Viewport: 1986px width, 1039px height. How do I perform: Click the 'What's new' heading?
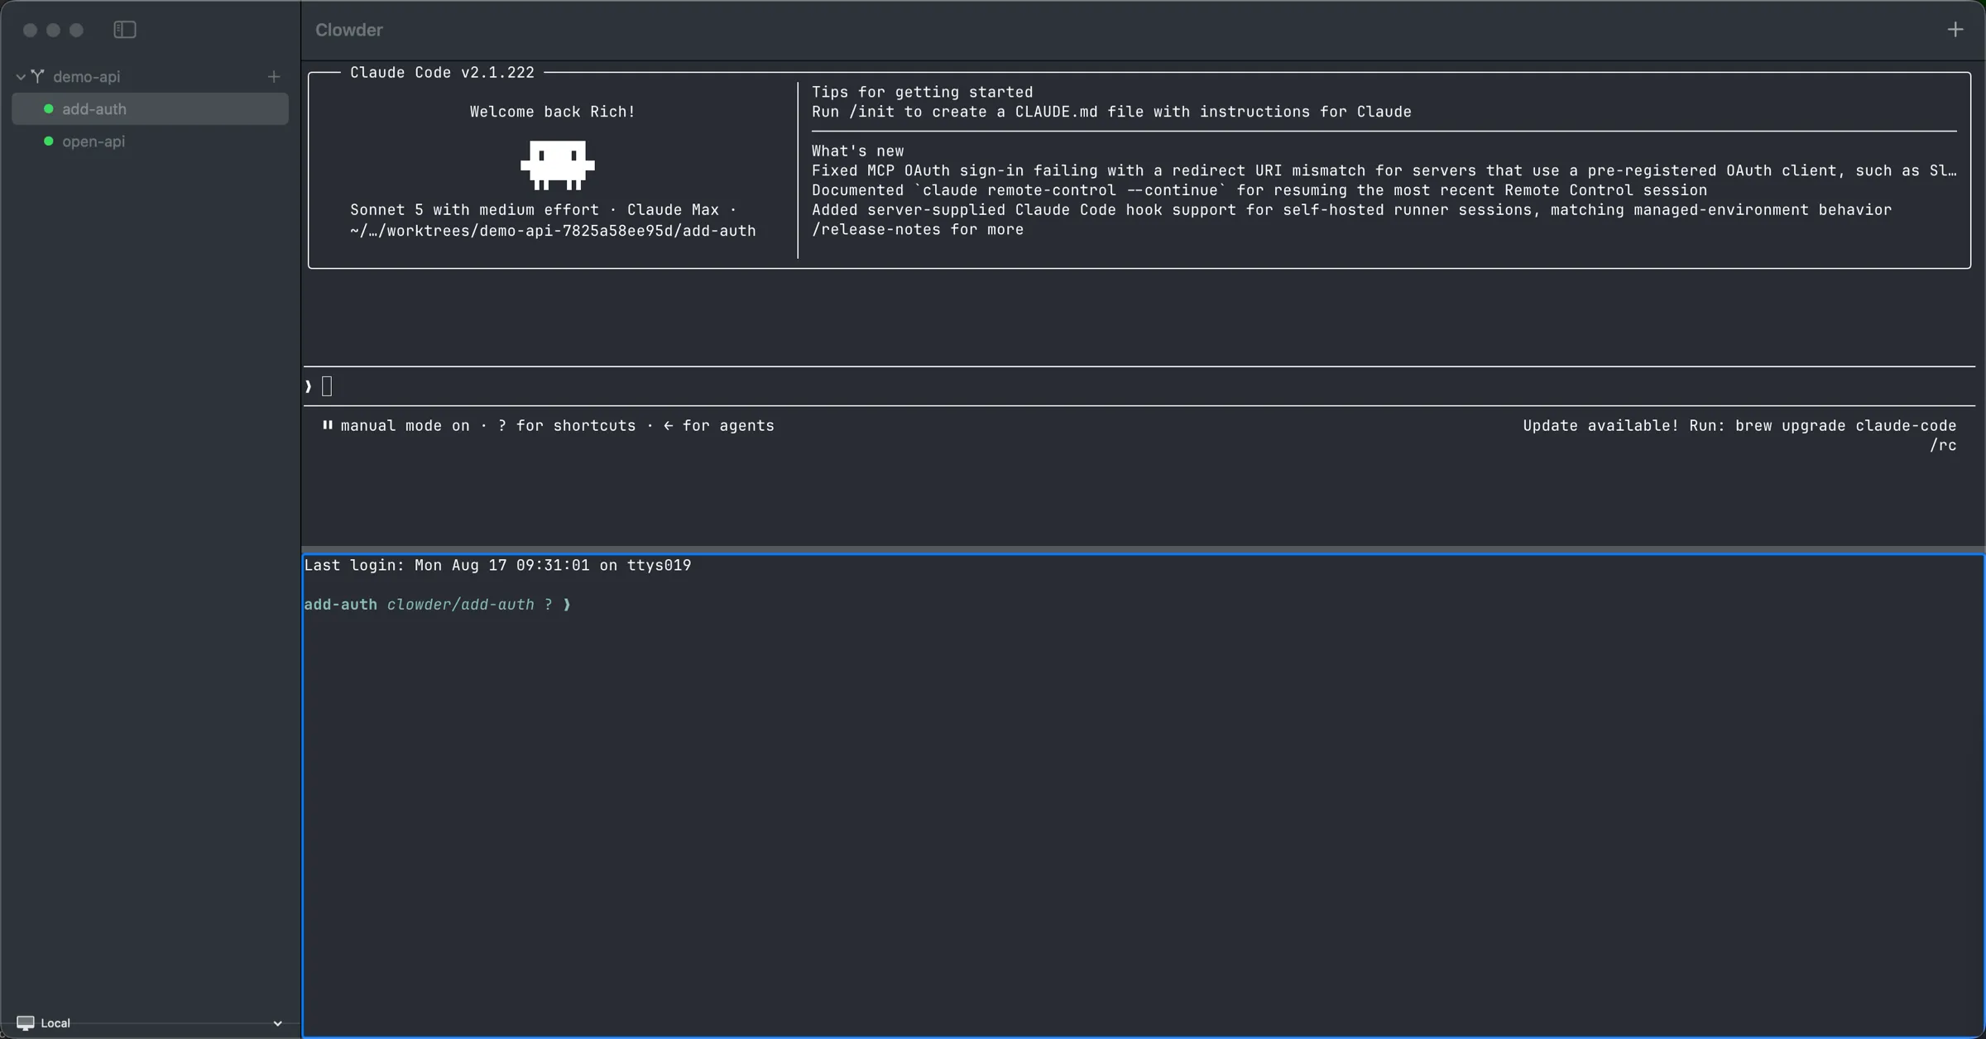(x=857, y=151)
